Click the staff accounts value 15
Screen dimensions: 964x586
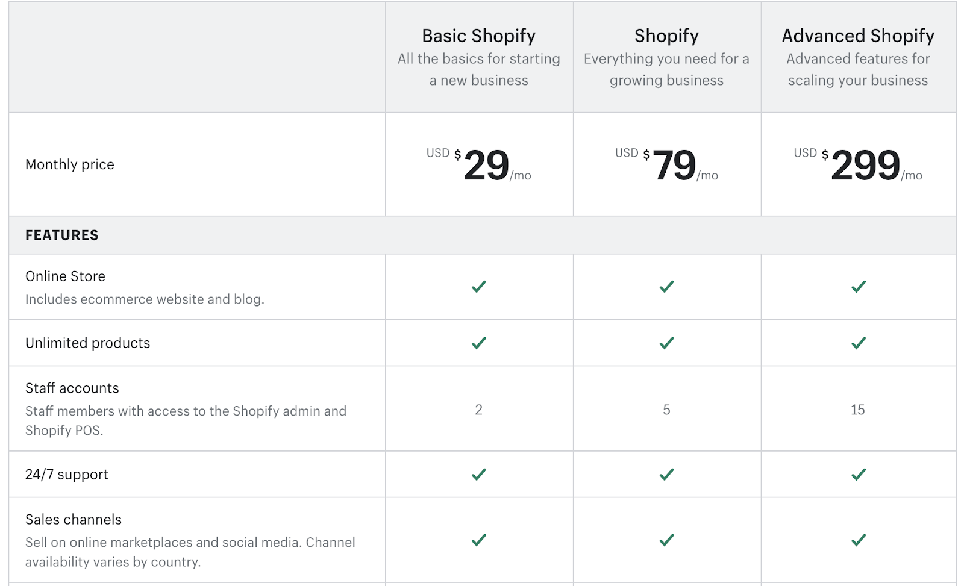click(858, 410)
